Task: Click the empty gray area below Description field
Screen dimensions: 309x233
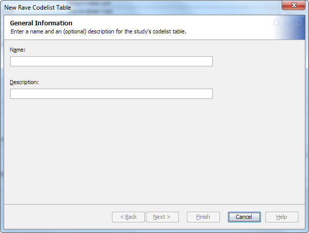Action: [152, 152]
